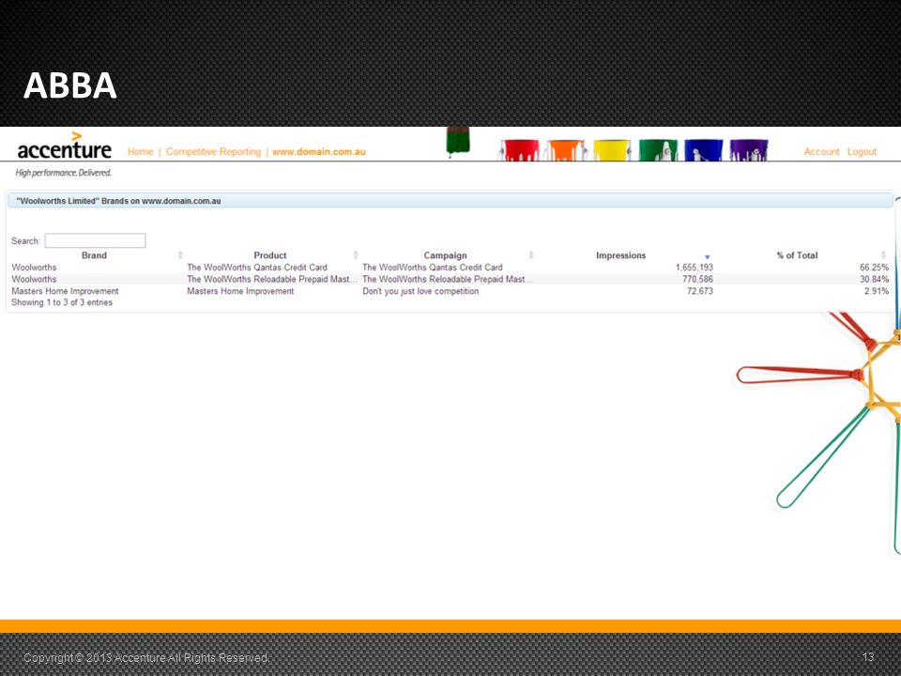Click Showing 1 to 3 of 3 entries
This screenshot has width=901, height=676.
pos(62,302)
